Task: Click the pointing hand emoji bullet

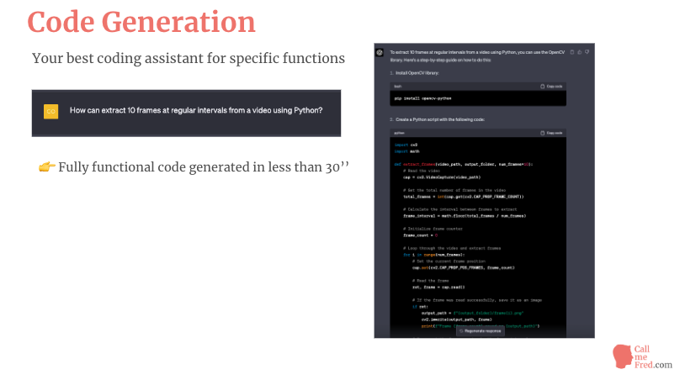Action: tap(47, 166)
